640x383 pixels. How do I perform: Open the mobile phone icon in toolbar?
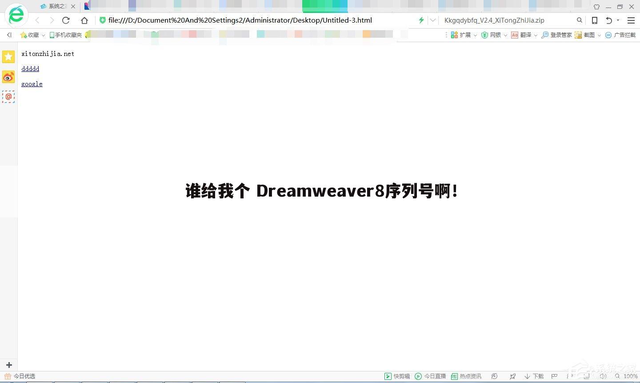coord(595,20)
